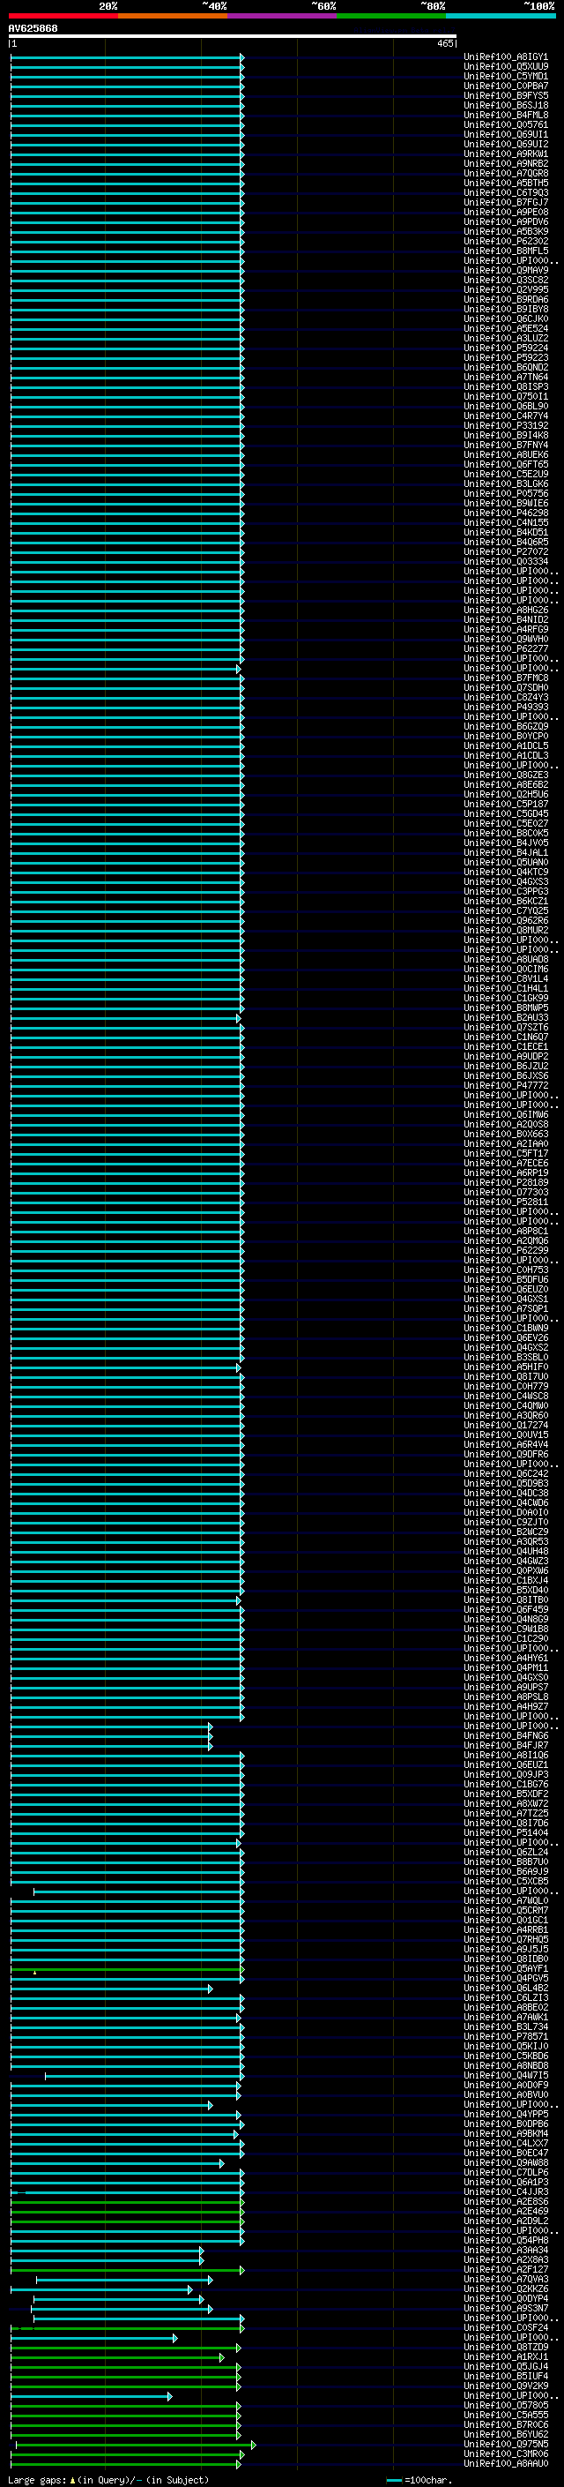
Task: Click the green alignment bar for Q975N5
Action: click(135, 2445)
